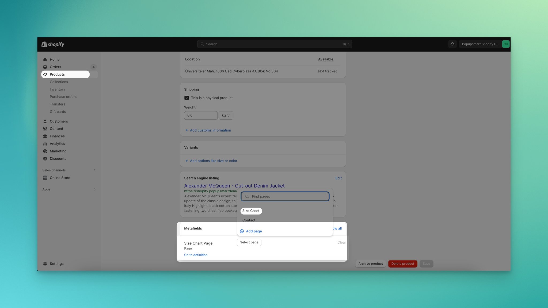This screenshot has height=308, width=548.
Task: Click the Discounts sidebar icon
Action: click(x=45, y=158)
